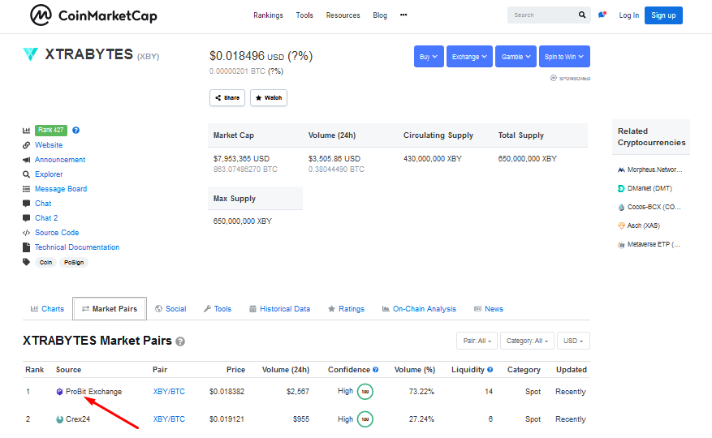Click the Log In link
This screenshot has height=438, width=712.
(629, 15)
